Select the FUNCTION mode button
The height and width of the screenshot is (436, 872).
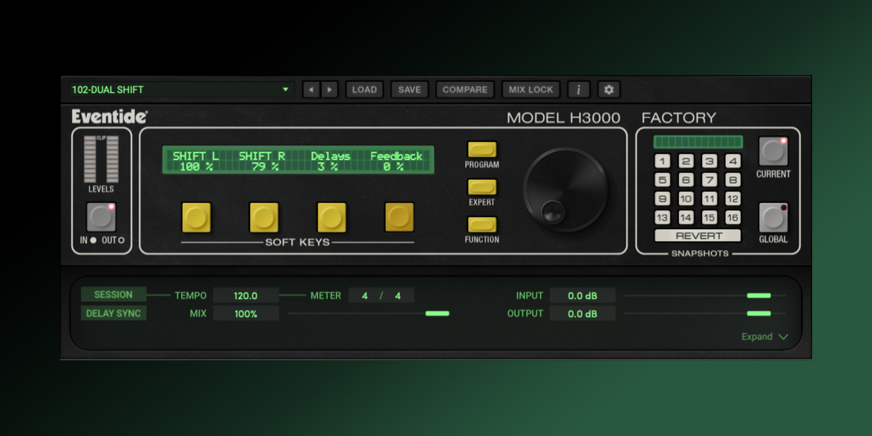pos(482,224)
